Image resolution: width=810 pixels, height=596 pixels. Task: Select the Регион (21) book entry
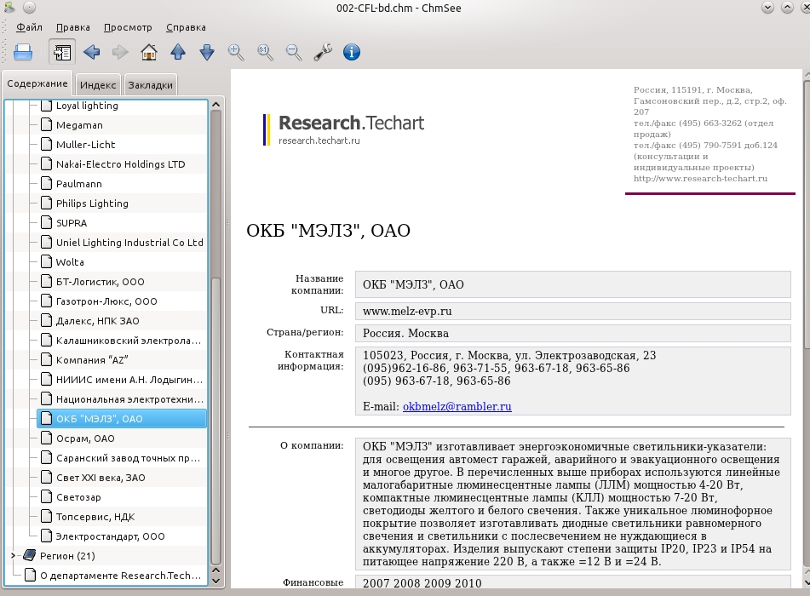(67, 556)
